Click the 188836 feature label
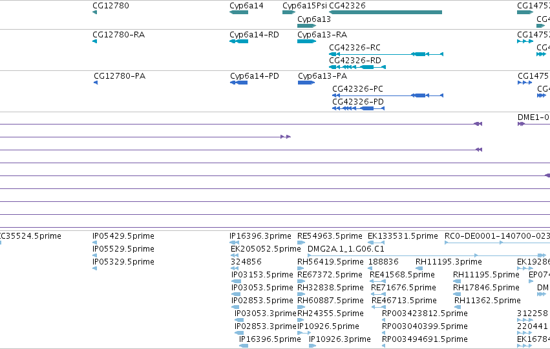 (383, 262)
